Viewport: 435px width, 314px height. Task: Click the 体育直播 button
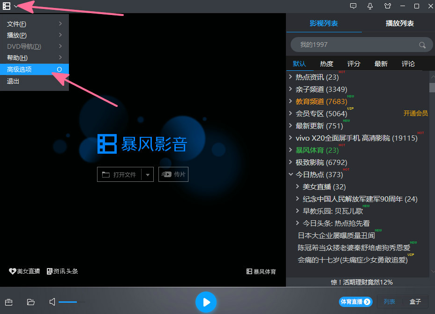pyautogui.click(x=355, y=302)
